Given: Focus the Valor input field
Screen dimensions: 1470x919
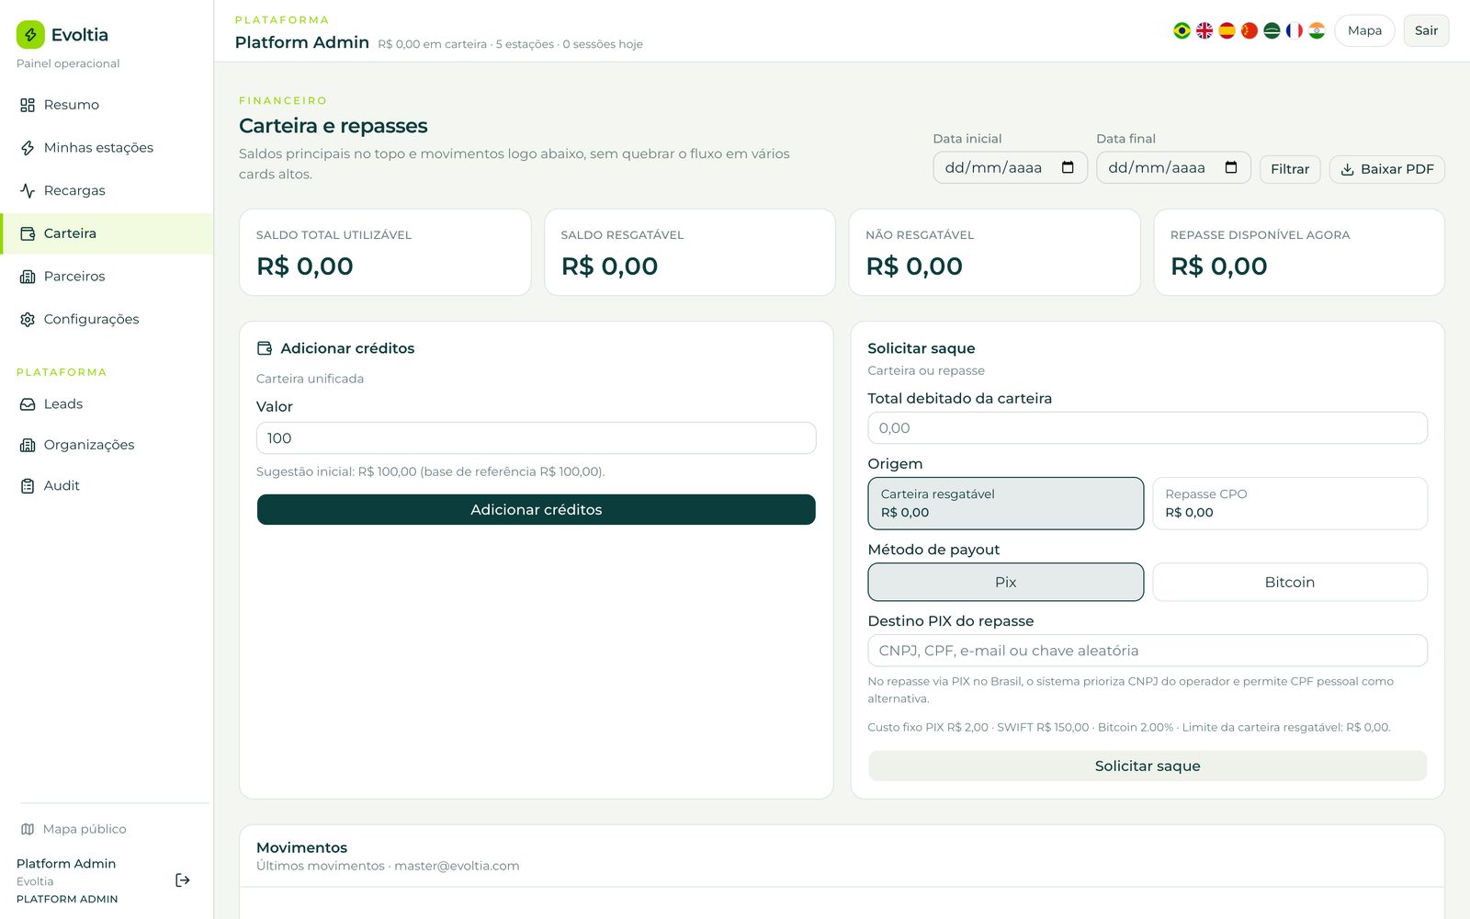Looking at the screenshot, I should point(537,438).
